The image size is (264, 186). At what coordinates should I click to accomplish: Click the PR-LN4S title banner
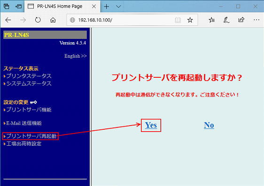[45, 35]
